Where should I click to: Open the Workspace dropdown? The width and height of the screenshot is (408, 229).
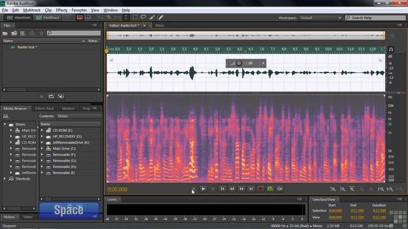pos(320,18)
